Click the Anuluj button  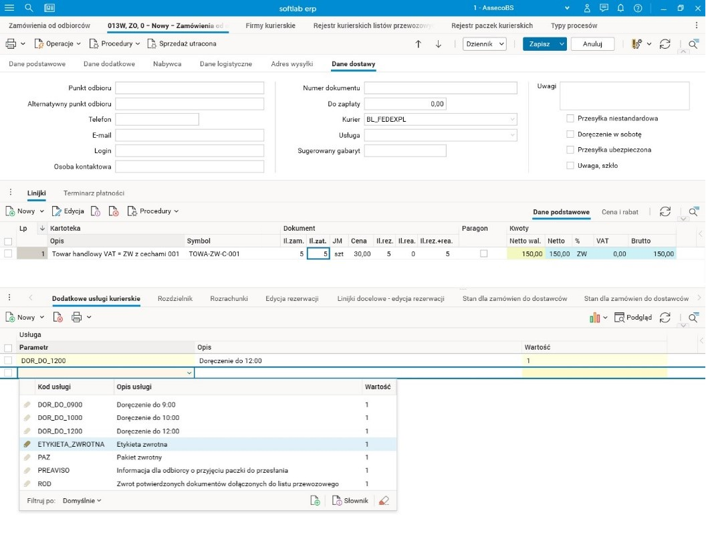592,44
